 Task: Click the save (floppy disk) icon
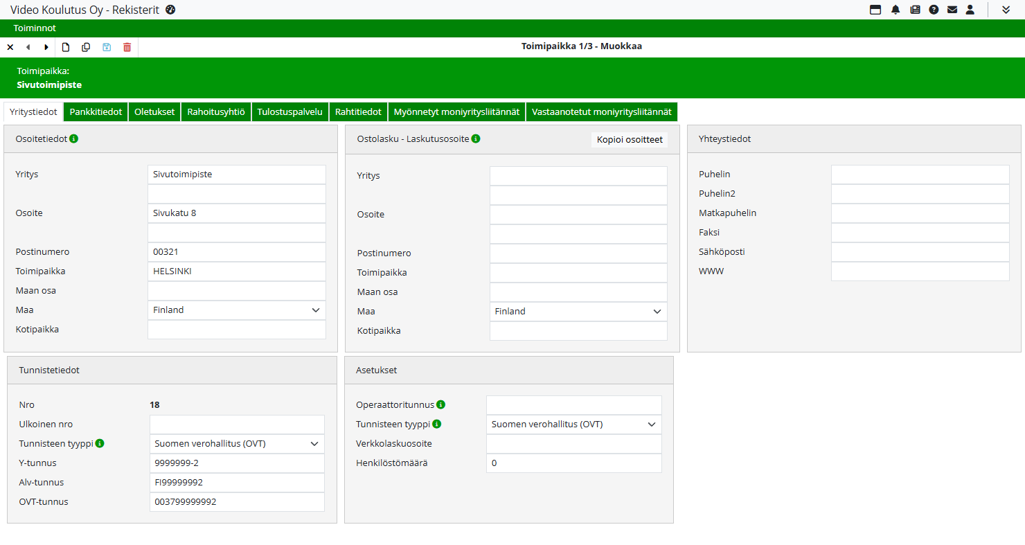(107, 47)
